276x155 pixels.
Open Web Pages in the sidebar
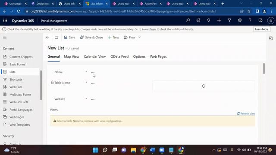click(x=17, y=117)
